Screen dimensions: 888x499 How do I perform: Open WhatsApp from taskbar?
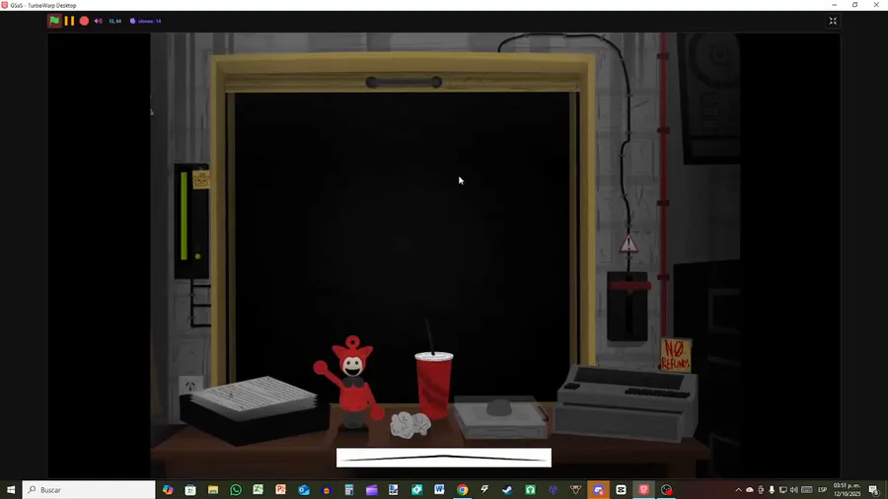[236, 489]
